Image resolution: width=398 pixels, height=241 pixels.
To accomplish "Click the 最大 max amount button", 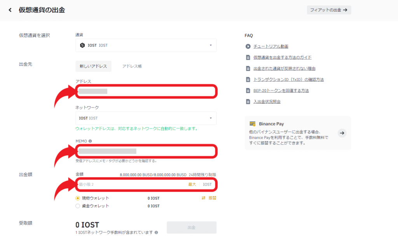I will tap(192, 184).
